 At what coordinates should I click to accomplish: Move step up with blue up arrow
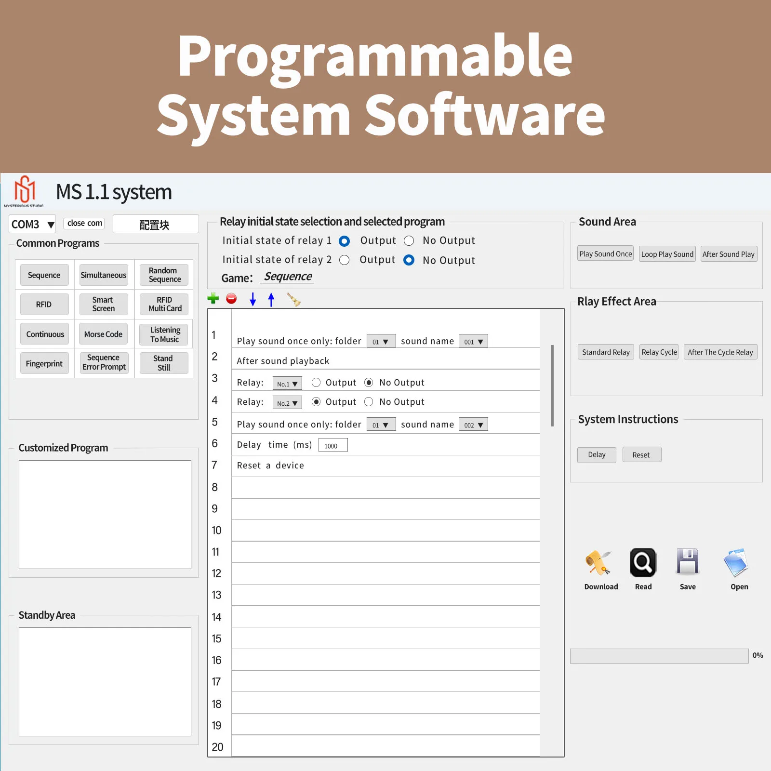point(271,299)
